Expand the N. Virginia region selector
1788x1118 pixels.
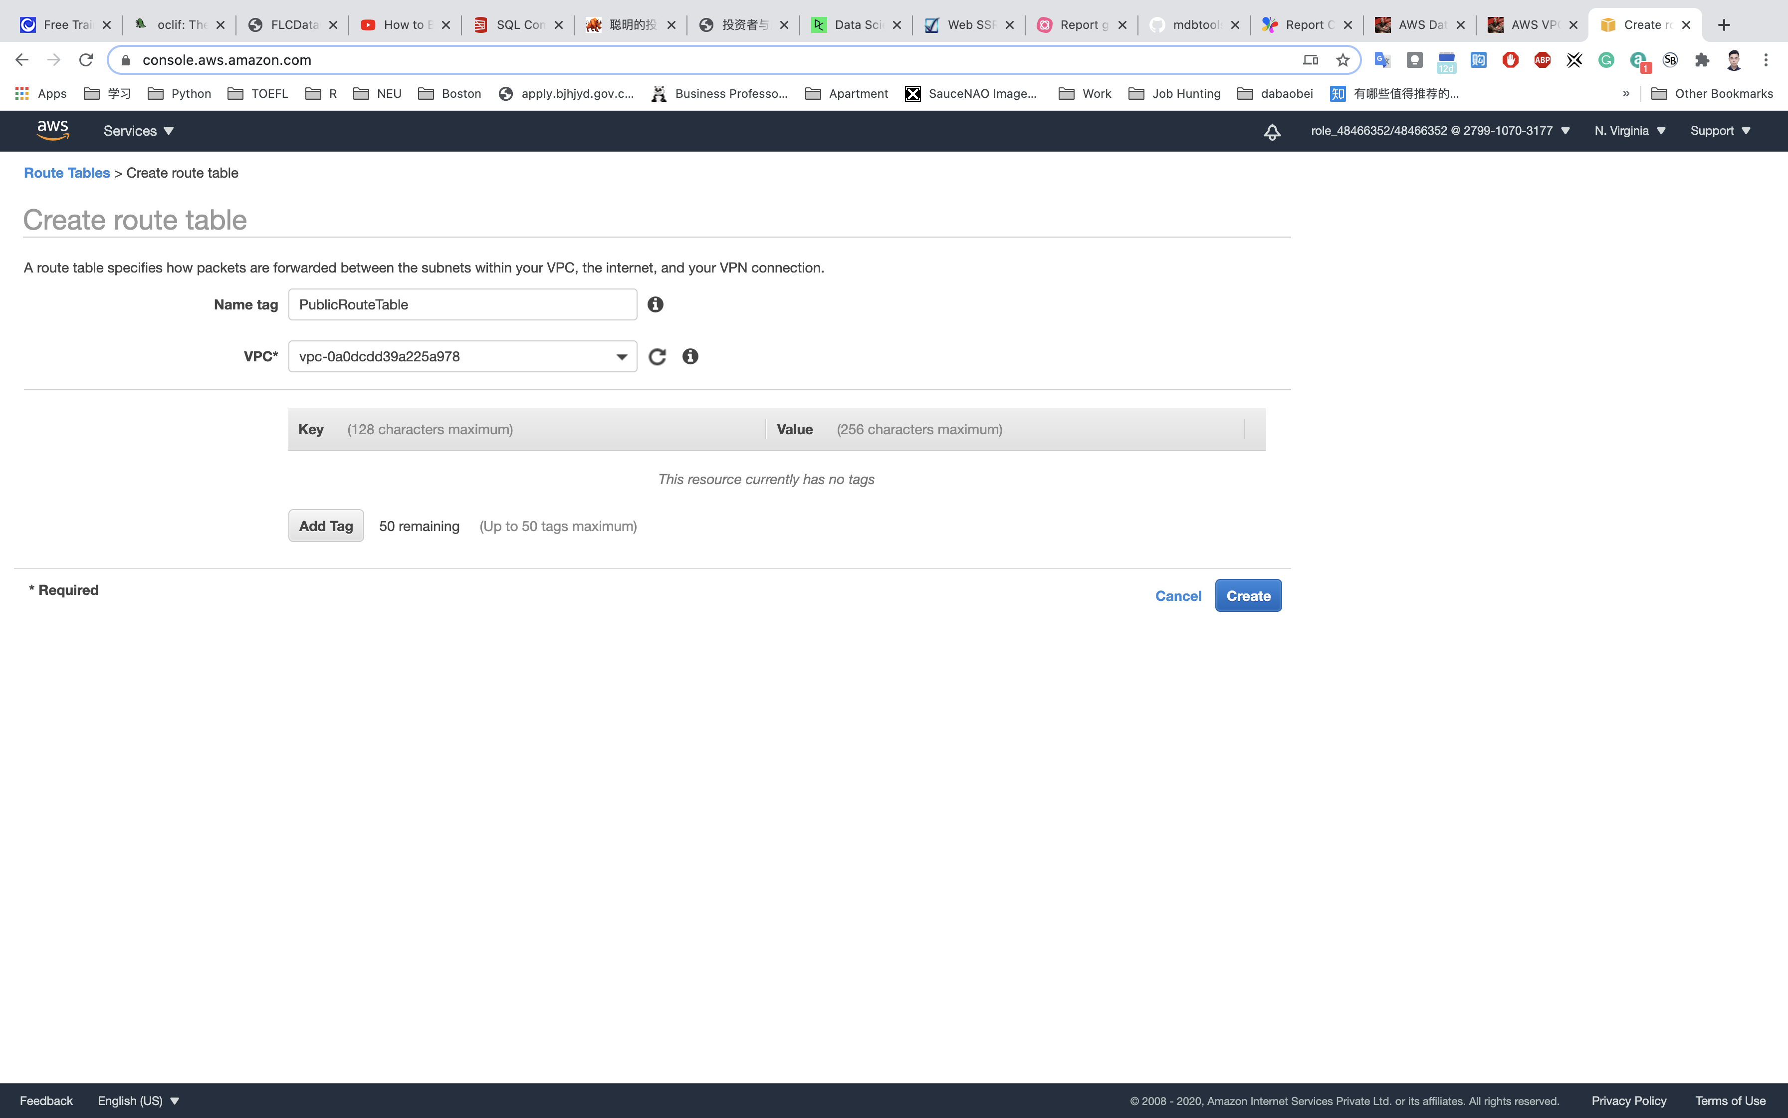coord(1629,131)
